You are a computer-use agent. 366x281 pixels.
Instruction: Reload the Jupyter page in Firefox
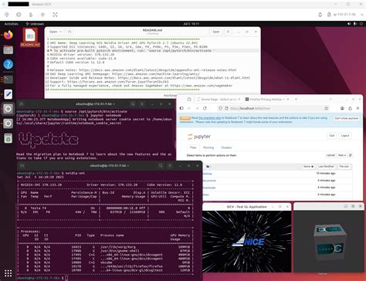205,108
